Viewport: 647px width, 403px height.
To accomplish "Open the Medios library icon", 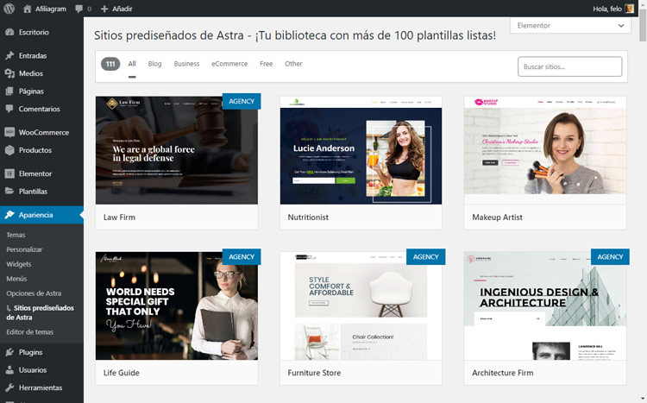I will coord(9,74).
